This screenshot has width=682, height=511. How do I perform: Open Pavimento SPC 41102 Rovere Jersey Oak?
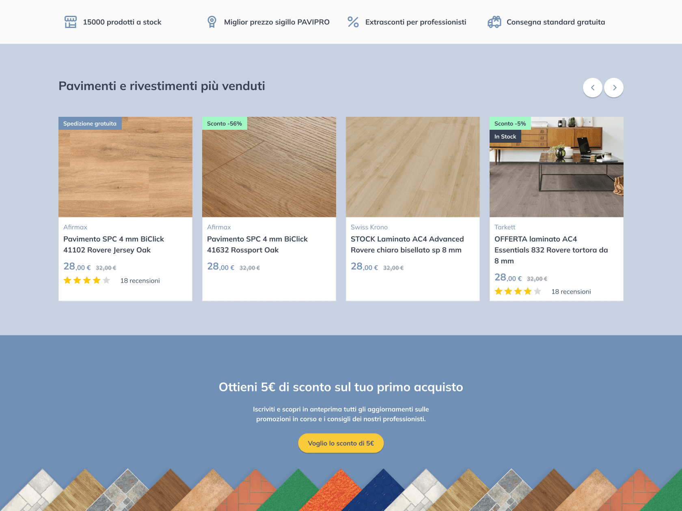coord(114,245)
